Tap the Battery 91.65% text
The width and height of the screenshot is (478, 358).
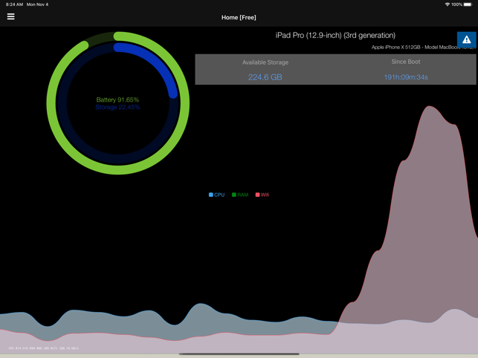[x=117, y=100]
